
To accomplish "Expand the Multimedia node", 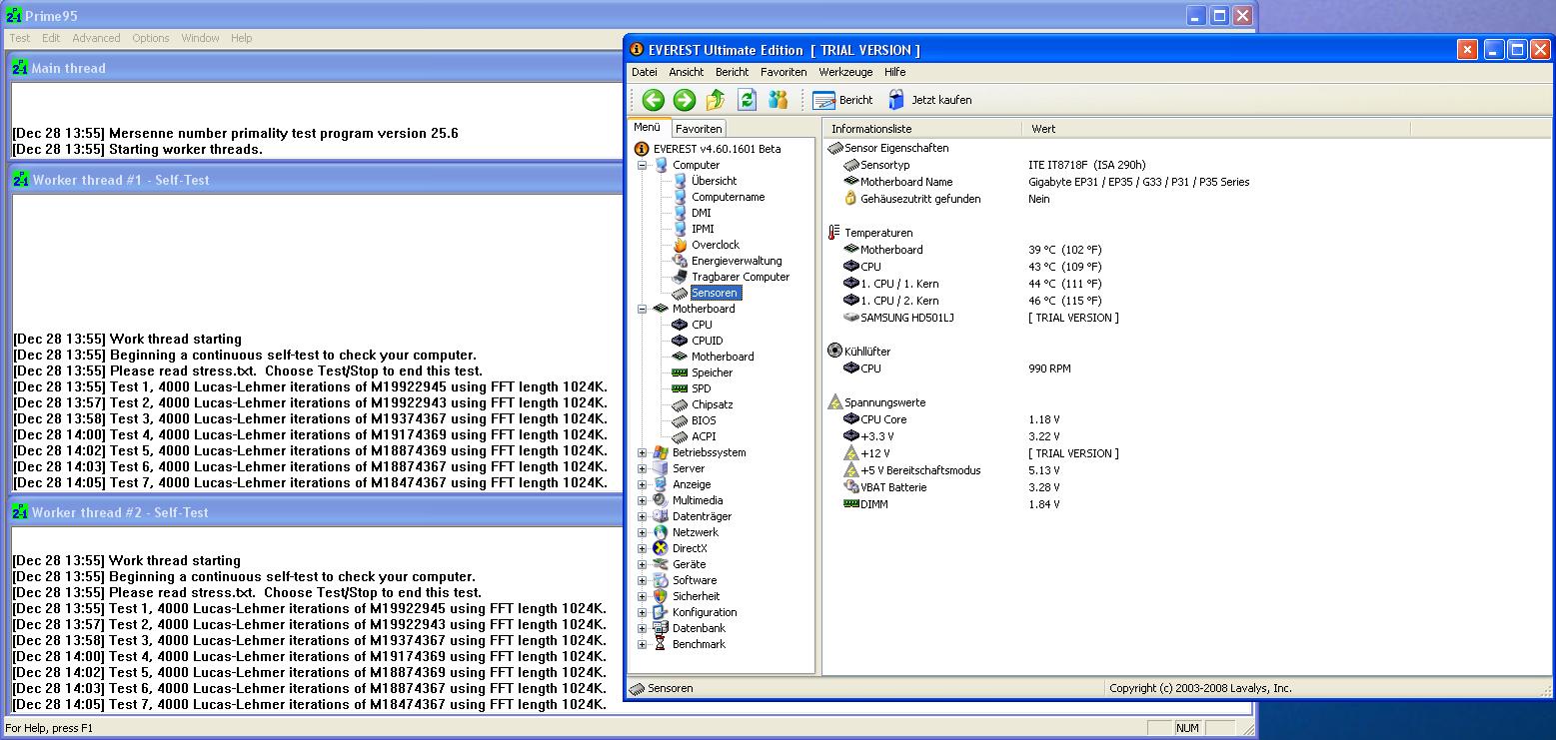I will click(642, 500).
